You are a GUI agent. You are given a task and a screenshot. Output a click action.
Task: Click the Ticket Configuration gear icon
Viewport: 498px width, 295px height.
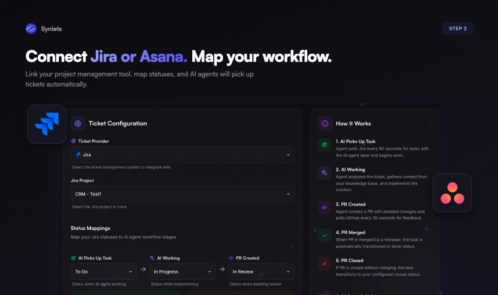(x=78, y=123)
